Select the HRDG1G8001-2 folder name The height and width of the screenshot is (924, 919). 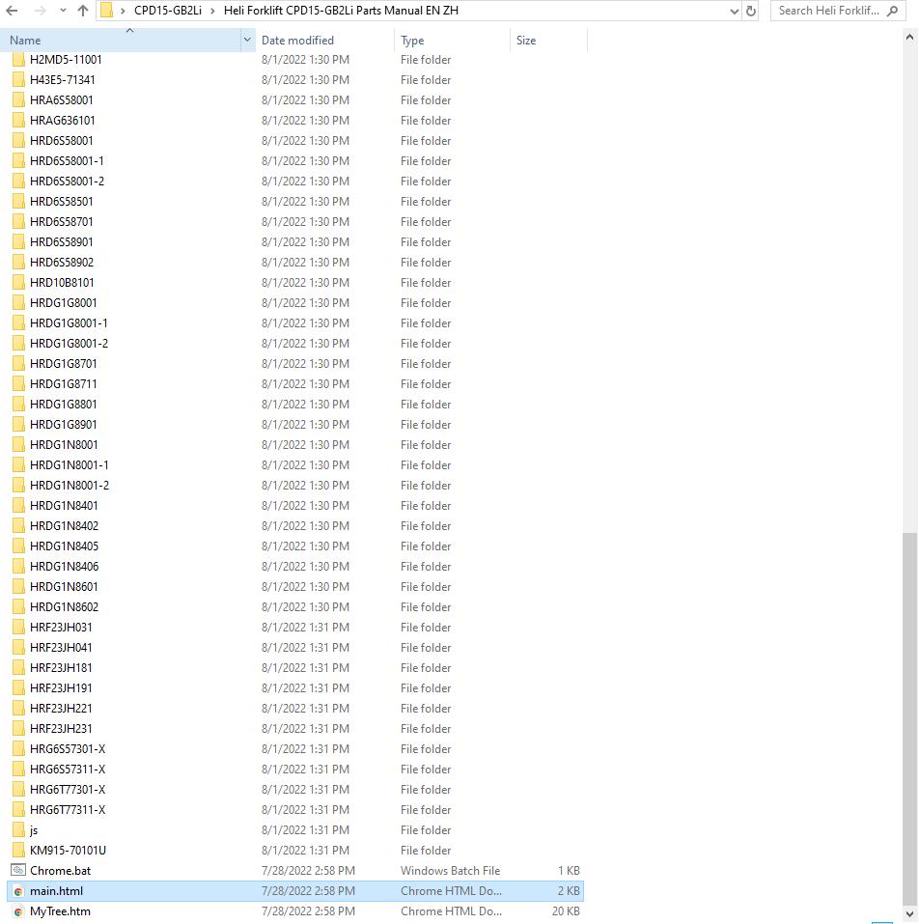(69, 344)
